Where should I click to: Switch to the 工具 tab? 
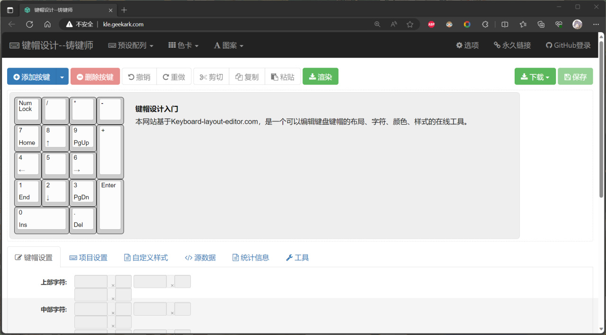[x=297, y=258]
